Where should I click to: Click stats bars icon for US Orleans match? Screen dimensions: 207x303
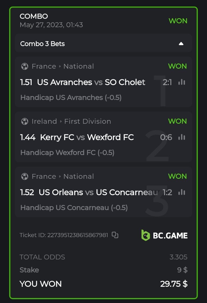(182, 192)
